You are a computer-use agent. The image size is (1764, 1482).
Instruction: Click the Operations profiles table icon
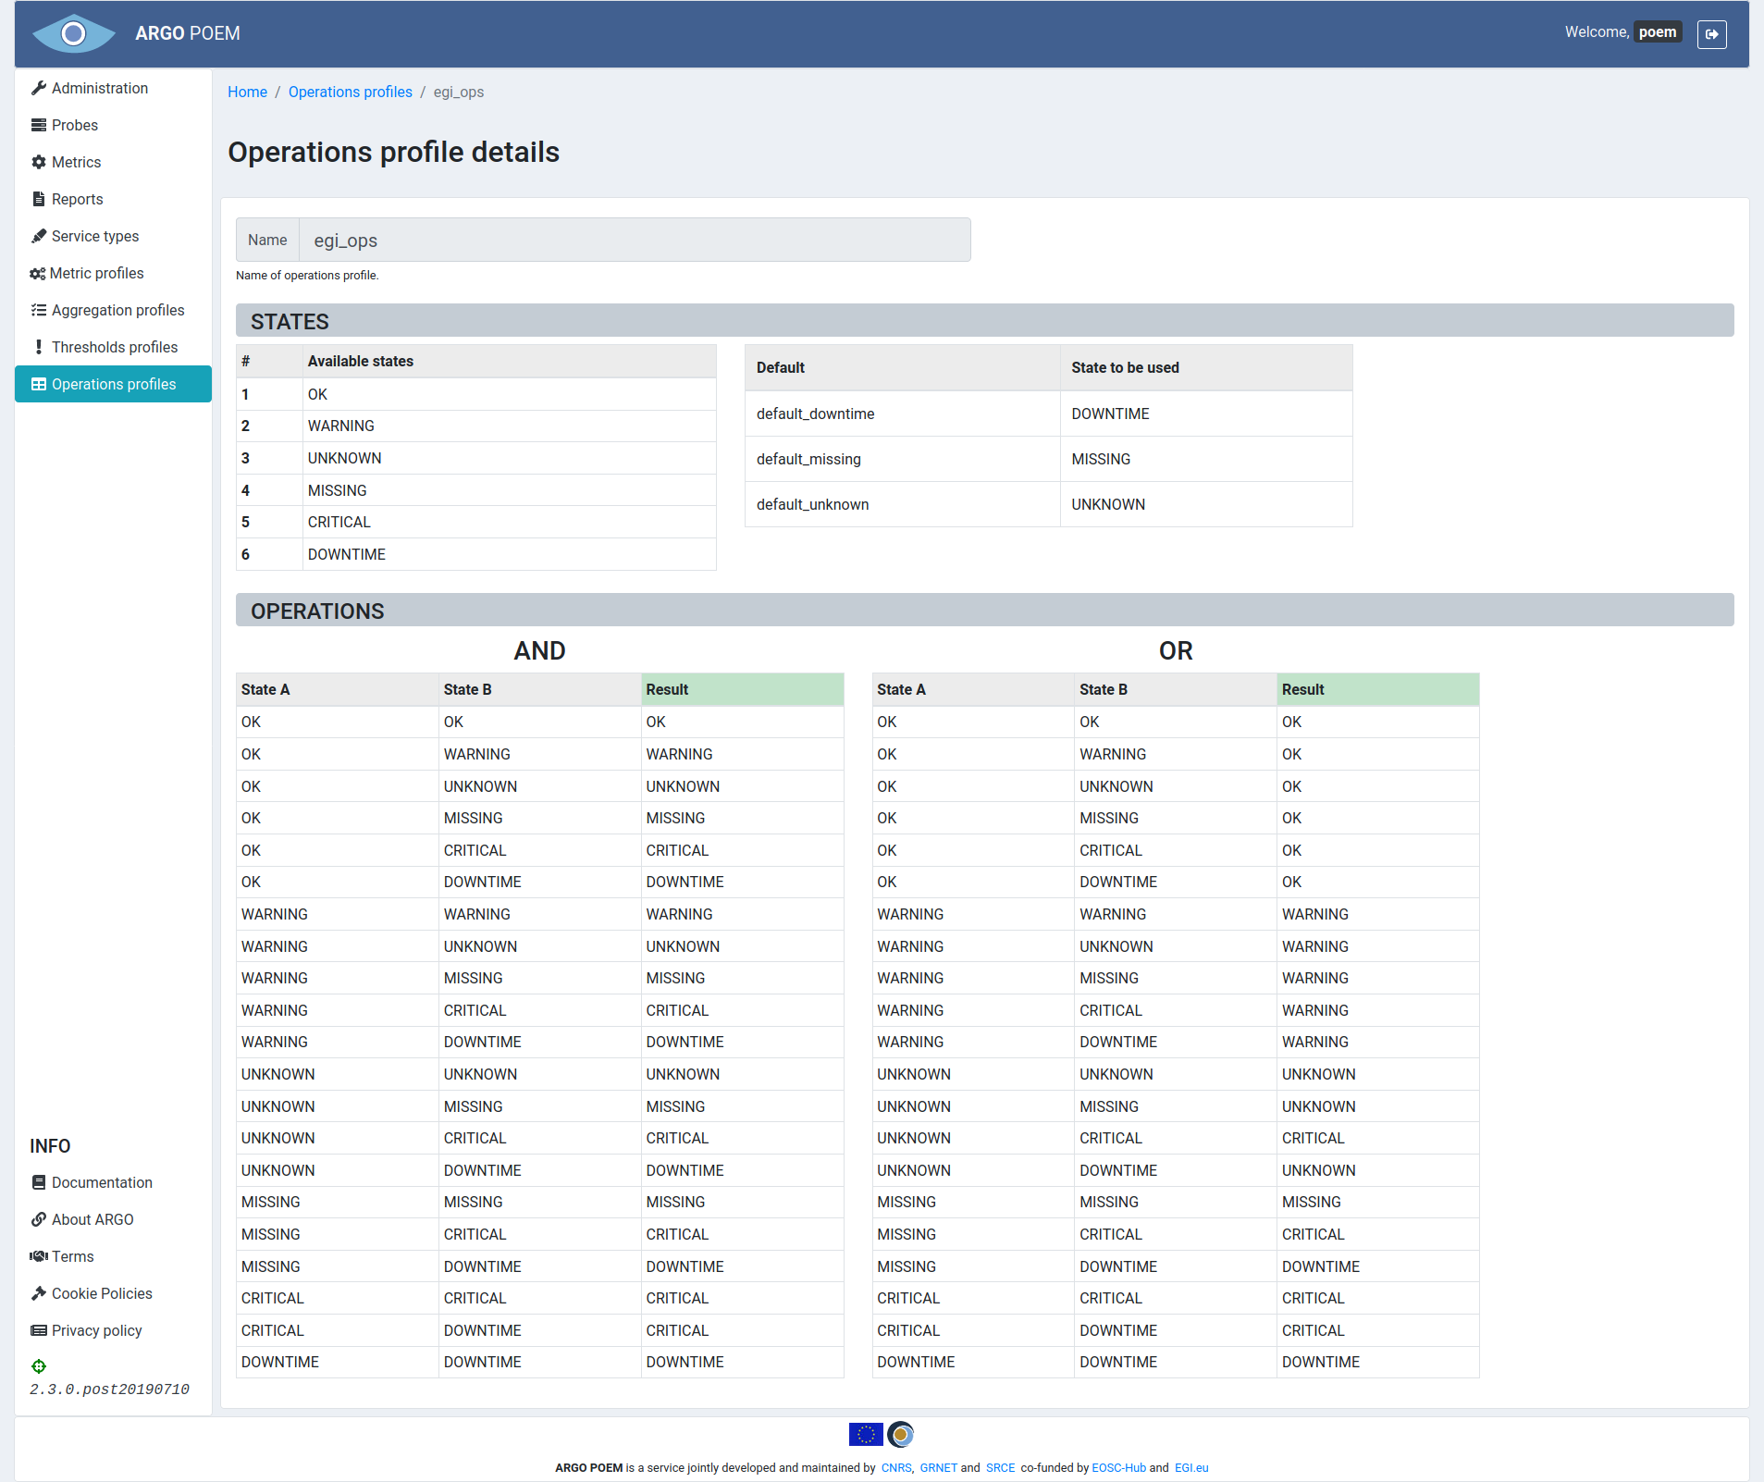[39, 384]
